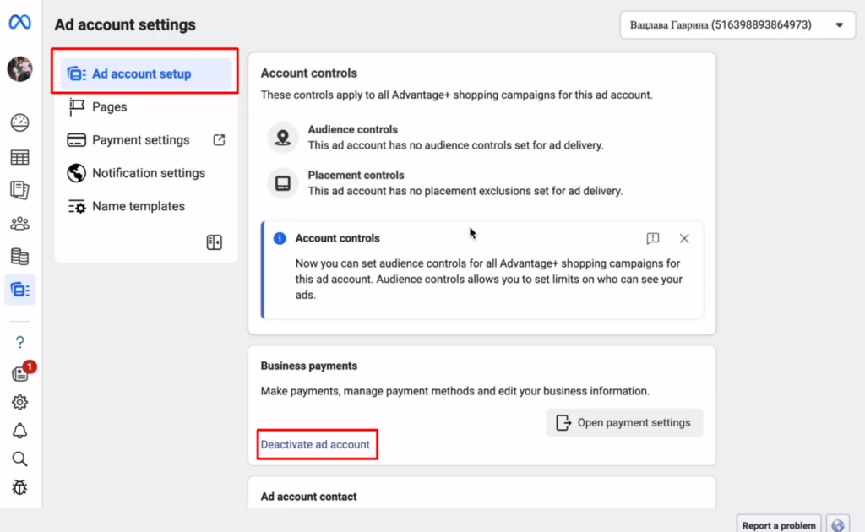Select the Pages menu item

pos(109,107)
